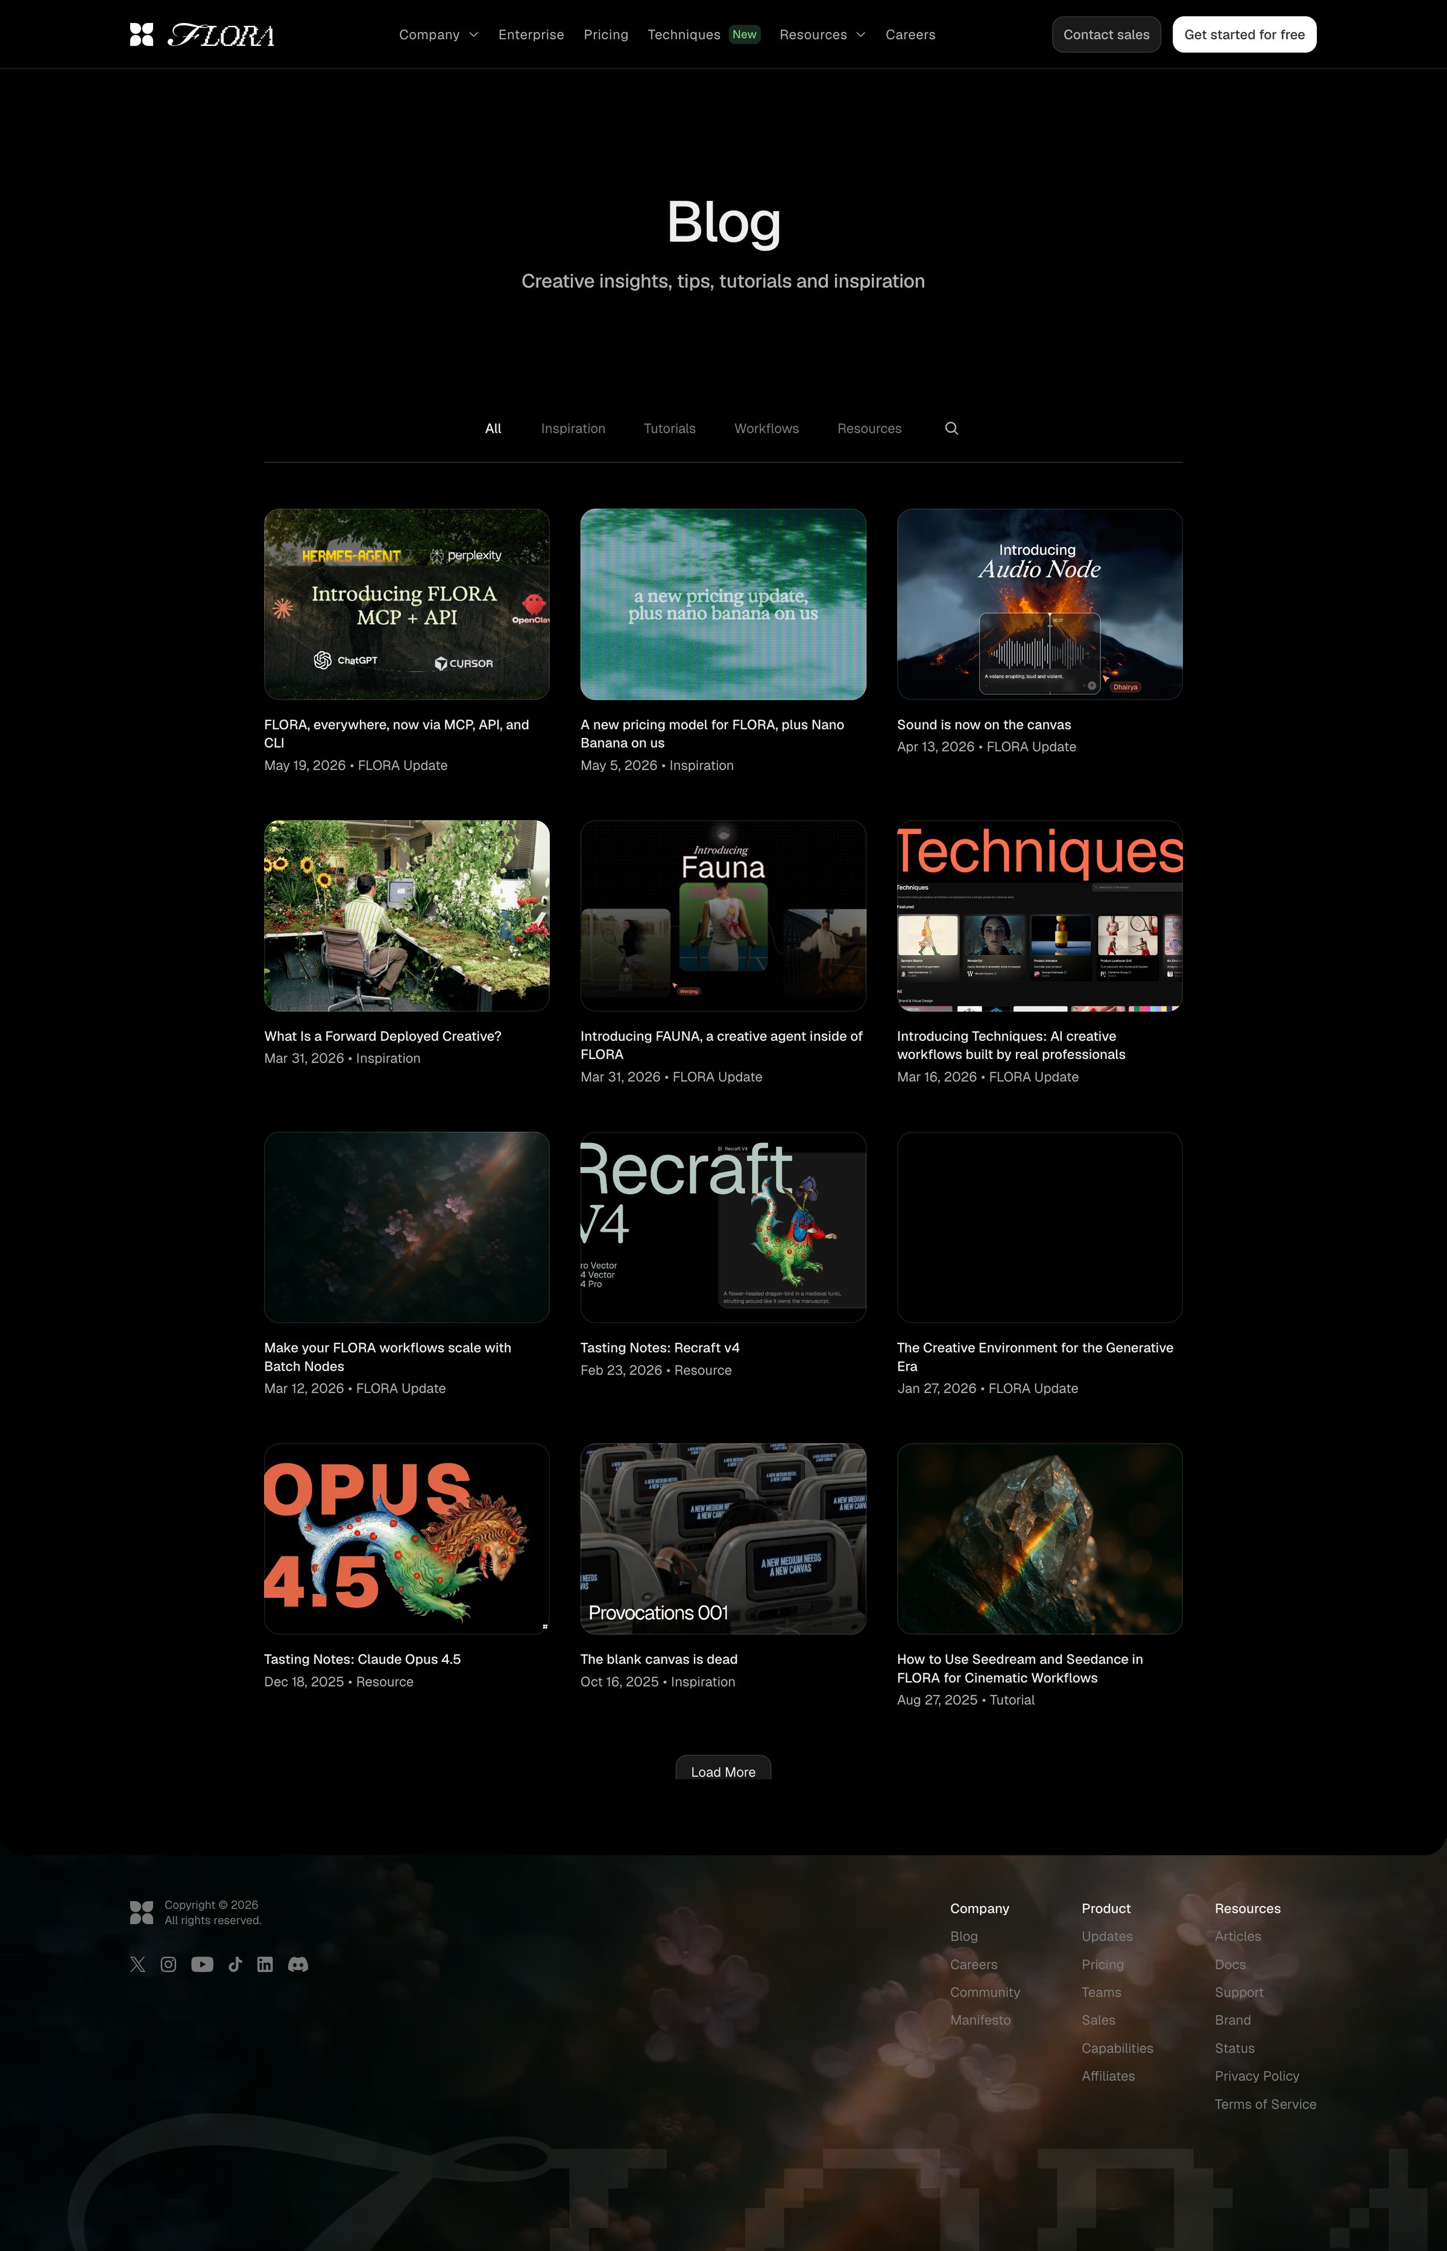Open the footer Affiliates link
The image size is (1447, 2251).
[x=1108, y=2076]
